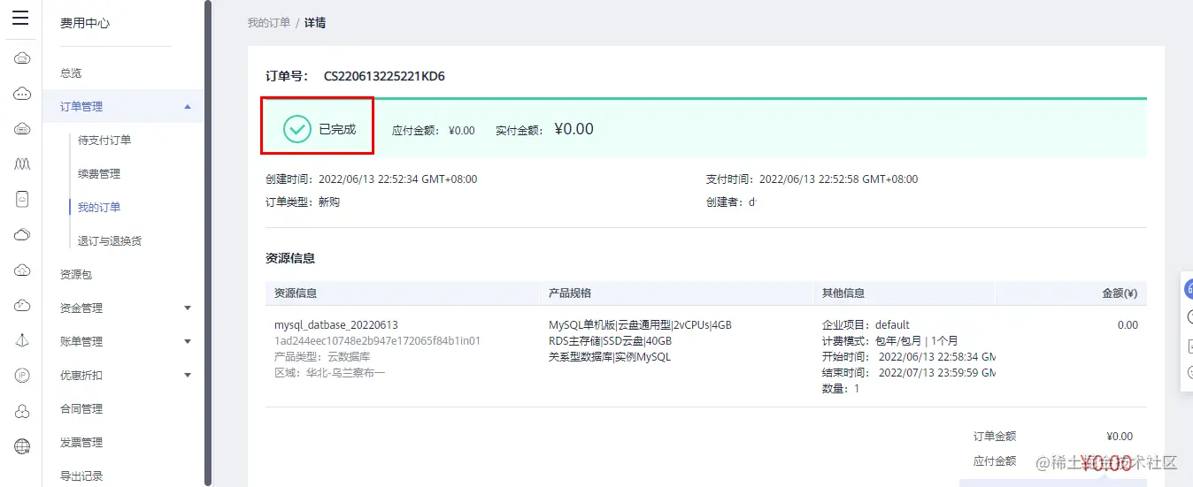The height and width of the screenshot is (487, 1193).
Task: Click the 资源信息 section heading
Action: coord(290,259)
